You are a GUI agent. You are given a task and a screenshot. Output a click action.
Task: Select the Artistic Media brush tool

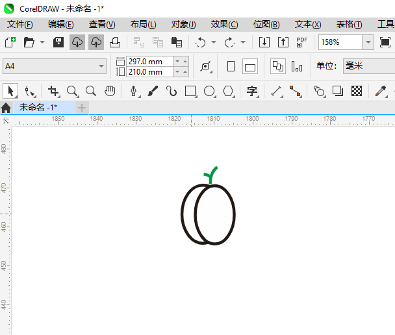click(153, 91)
